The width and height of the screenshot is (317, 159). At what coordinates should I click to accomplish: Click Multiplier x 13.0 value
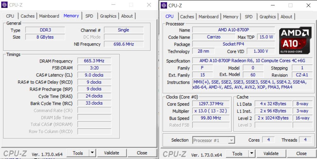coord(211,111)
